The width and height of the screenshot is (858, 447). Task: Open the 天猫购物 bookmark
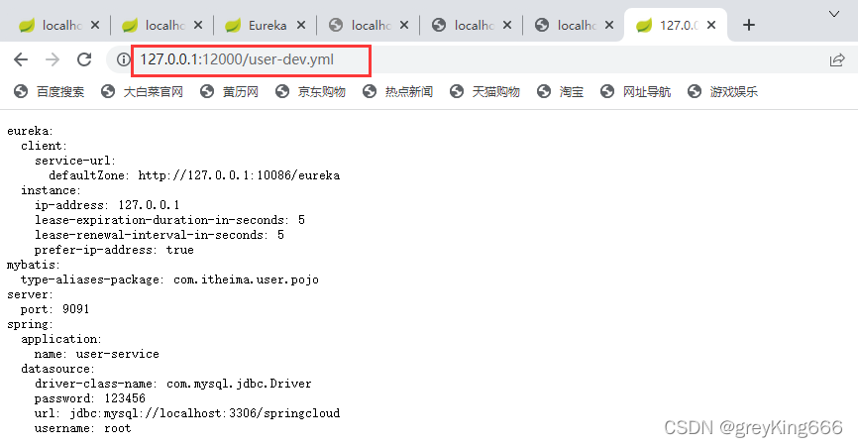click(484, 91)
